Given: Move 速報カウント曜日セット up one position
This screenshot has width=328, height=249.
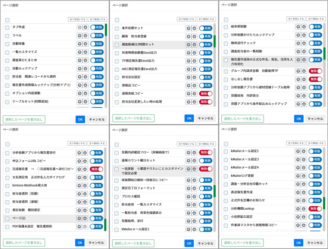Looking at the screenshot, I should point(188,161).
